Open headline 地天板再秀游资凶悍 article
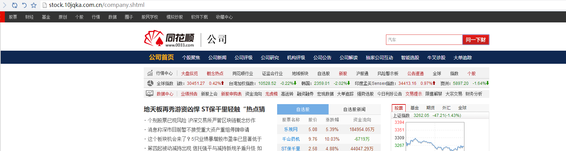 pos(204,109)
